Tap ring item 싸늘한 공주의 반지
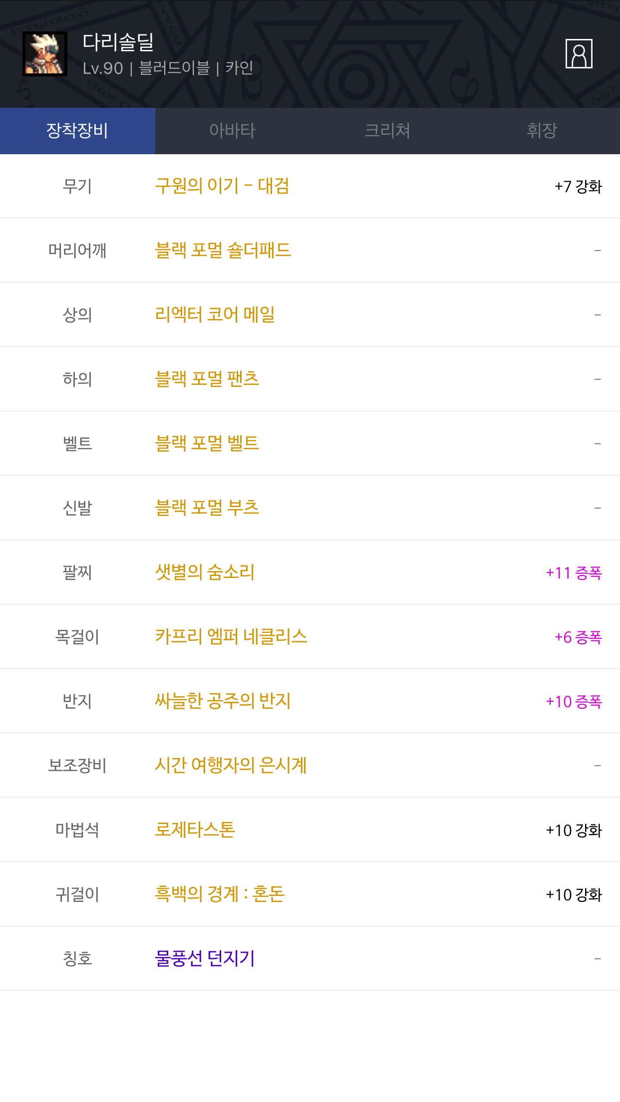Image resolution: width=620 pixels, height=1102 pixels. [x=223, y=701]
